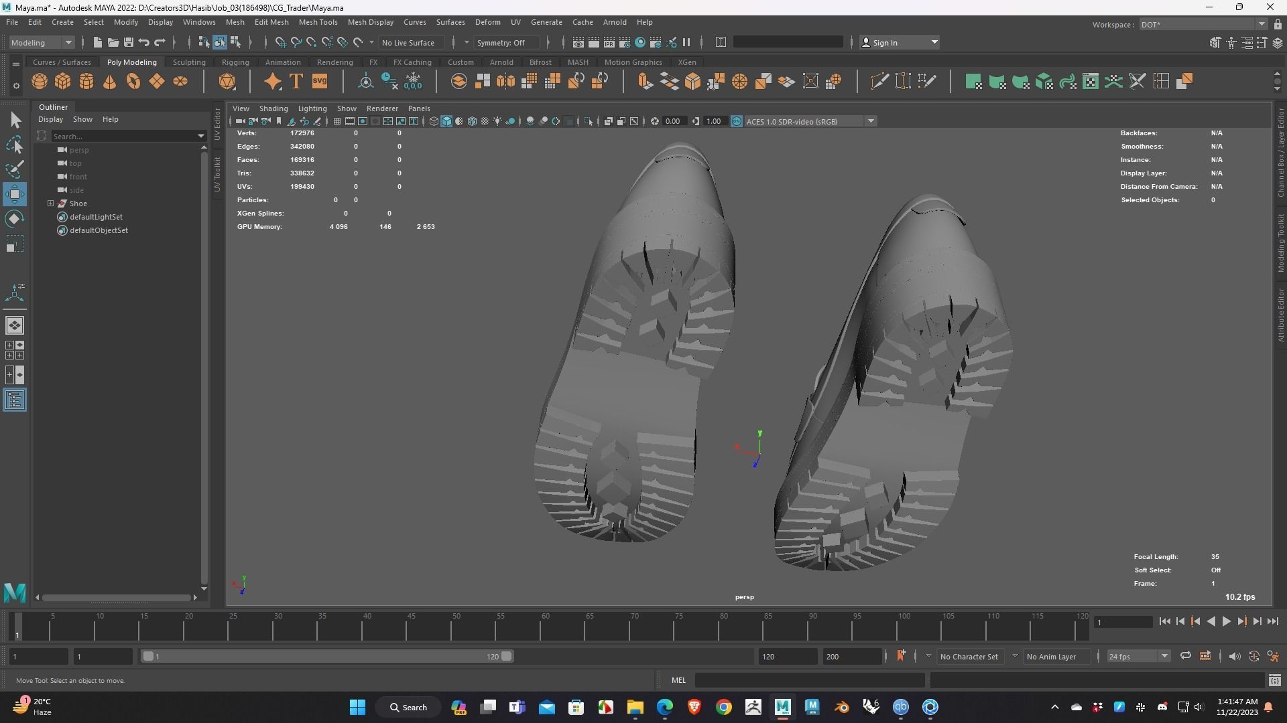
Task: Open the 24 fps frame rate dropdown
Action: [1138, 656]
